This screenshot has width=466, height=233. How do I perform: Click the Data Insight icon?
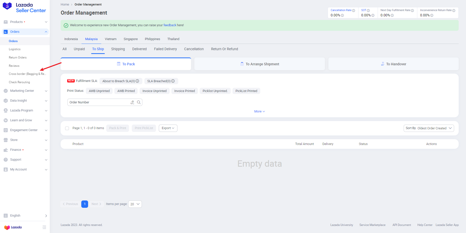click(6, 101)
